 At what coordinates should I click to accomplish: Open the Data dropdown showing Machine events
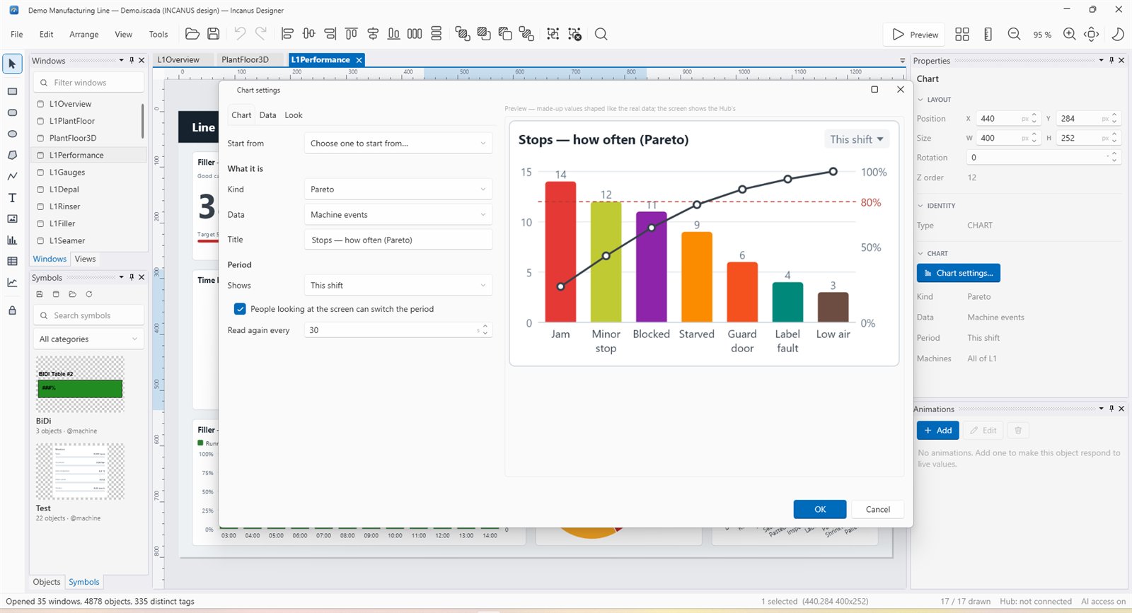coord(398,215)
